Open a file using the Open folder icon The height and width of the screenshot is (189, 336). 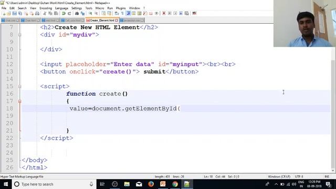coord(9,14)
